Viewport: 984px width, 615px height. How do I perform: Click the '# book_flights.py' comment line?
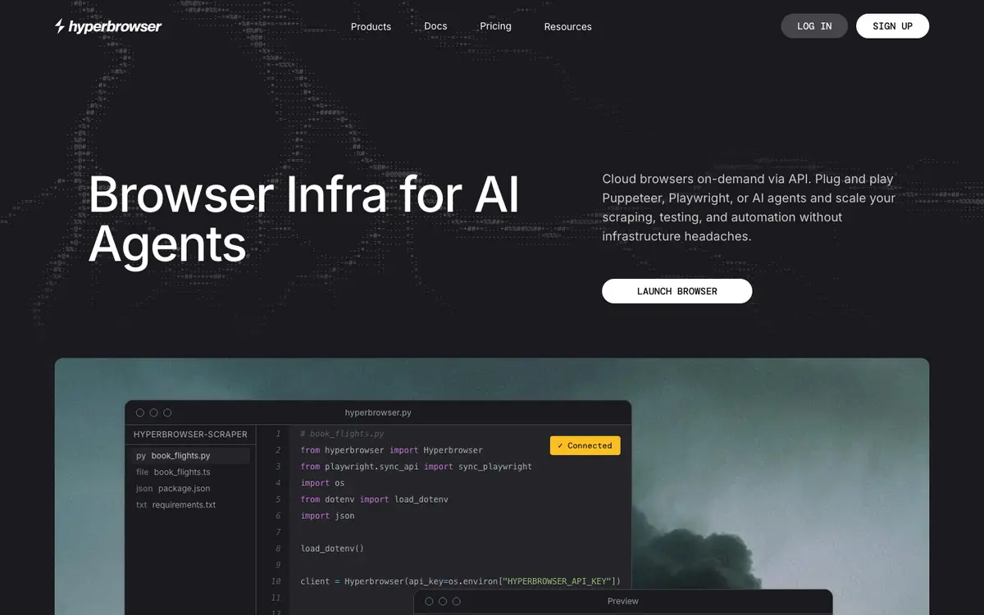[342, 434]
